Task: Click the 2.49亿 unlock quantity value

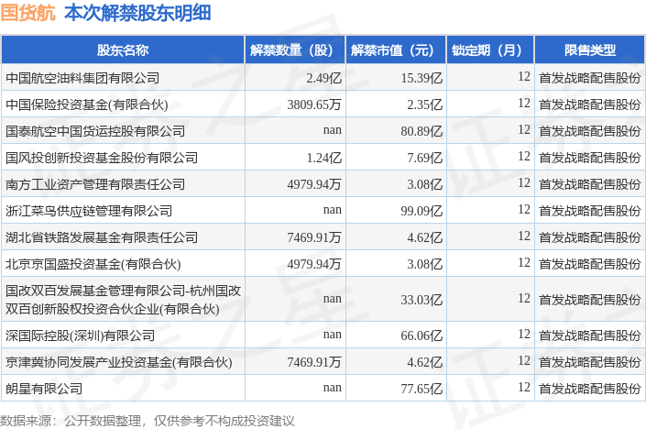Action: (x=323, y=78)
